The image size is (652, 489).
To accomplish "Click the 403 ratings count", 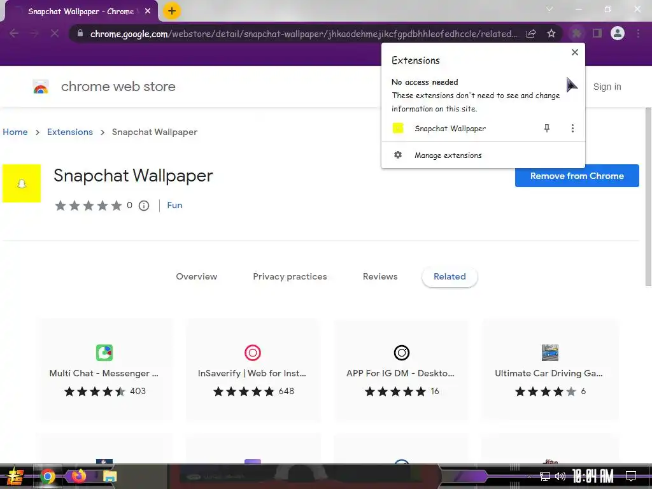I will pos(138,392).
